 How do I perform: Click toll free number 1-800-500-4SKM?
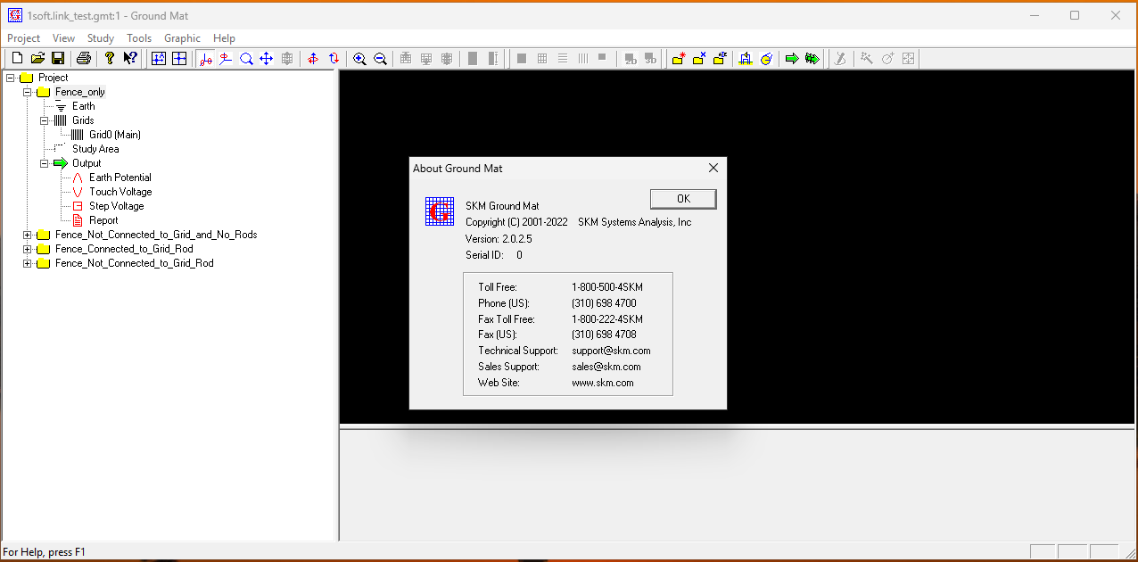click(x=607, y=287)
